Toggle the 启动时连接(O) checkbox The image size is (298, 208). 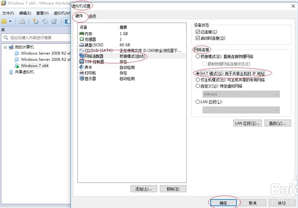[x=198, y=38]
